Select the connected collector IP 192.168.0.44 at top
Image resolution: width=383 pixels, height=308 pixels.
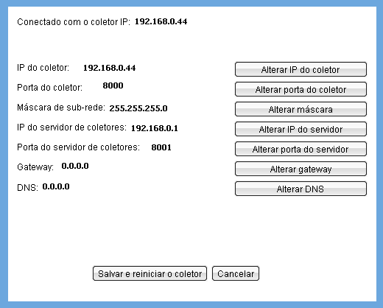click(x=161, y=21)
